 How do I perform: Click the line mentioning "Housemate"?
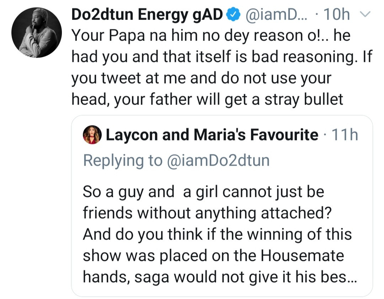(213, 256)
